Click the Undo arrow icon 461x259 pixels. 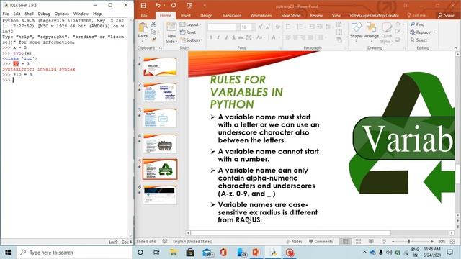tap(158, 6)
